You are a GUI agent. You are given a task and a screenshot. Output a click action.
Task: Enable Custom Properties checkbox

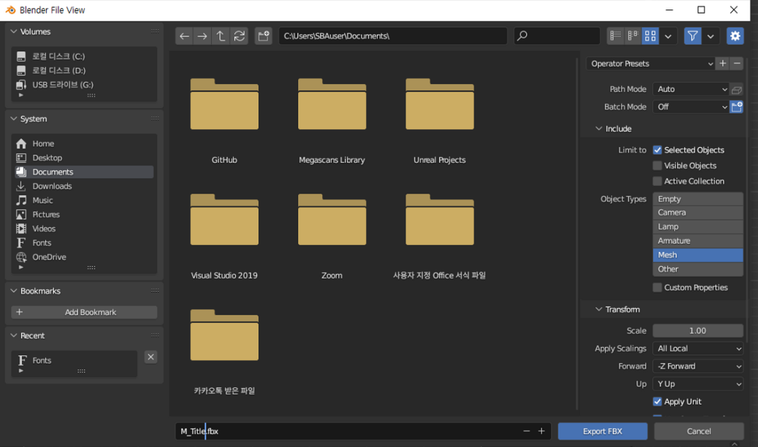click(x=657, y=288)
